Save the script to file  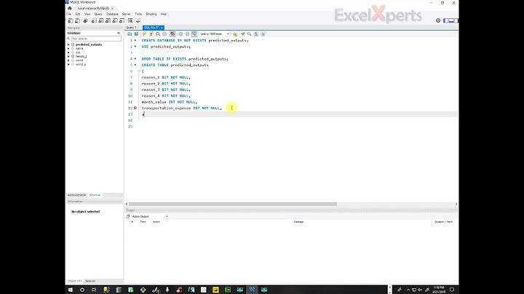(x=136, y=34)
